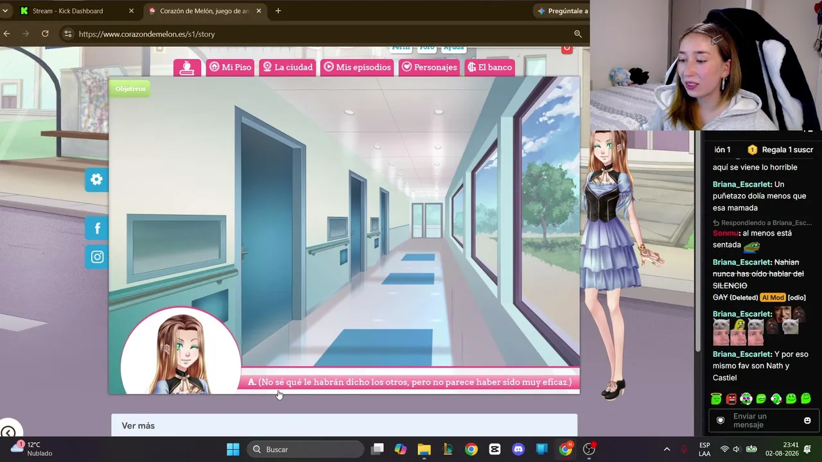Click the Regala 1 suscr button in chat
The width and height of the screenshot is (822, 462).
coord(780,150)
